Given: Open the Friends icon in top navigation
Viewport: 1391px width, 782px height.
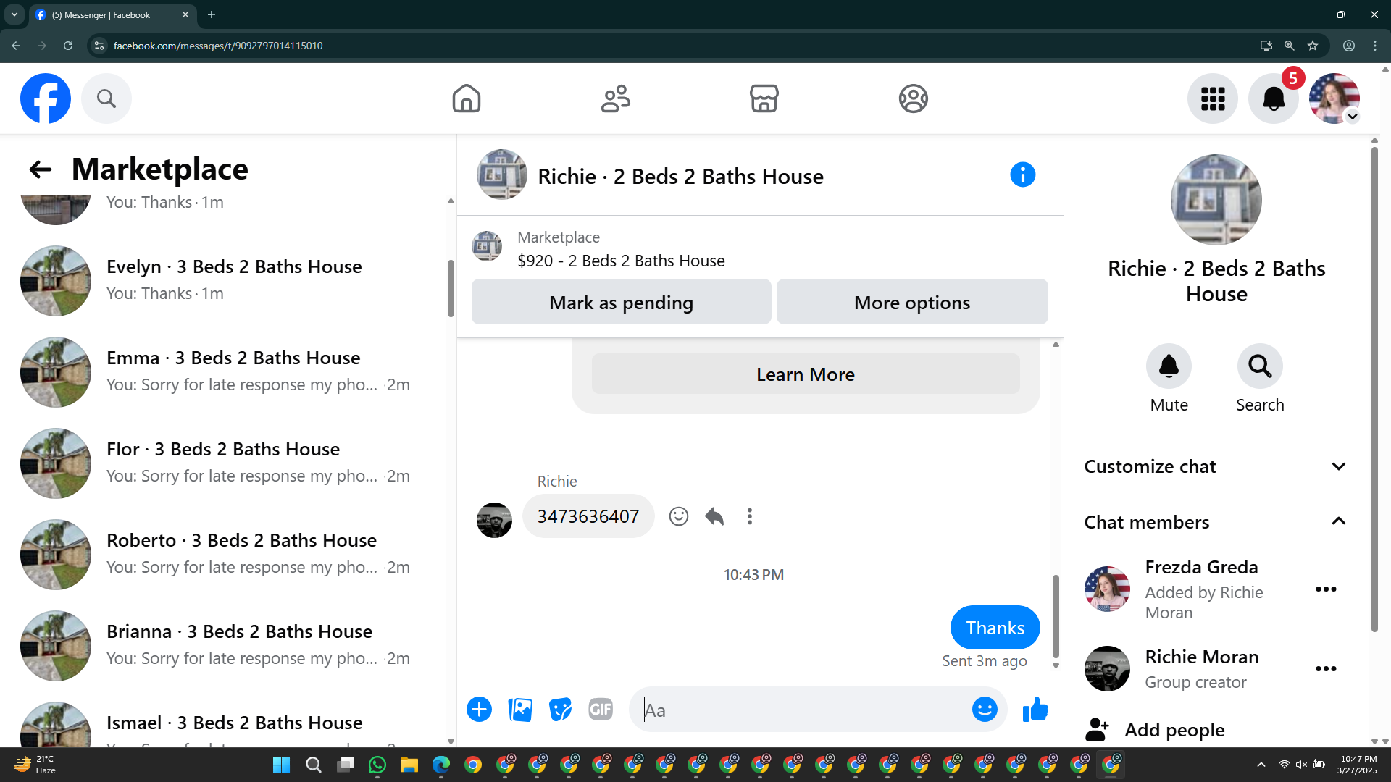Looking at the screenshot, I should (616, 98).
